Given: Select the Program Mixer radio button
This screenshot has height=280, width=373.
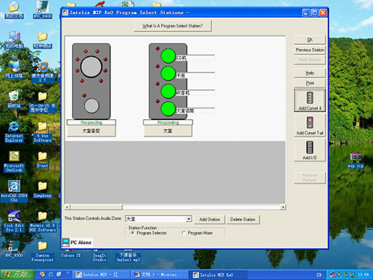Looking at the screenshot, I should (x=184, y=233).
